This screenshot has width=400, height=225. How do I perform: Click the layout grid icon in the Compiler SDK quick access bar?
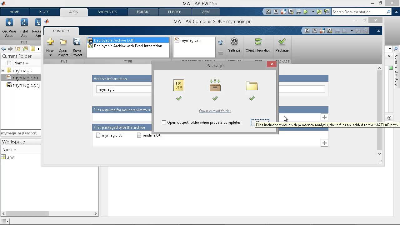(x=322, y=31)
